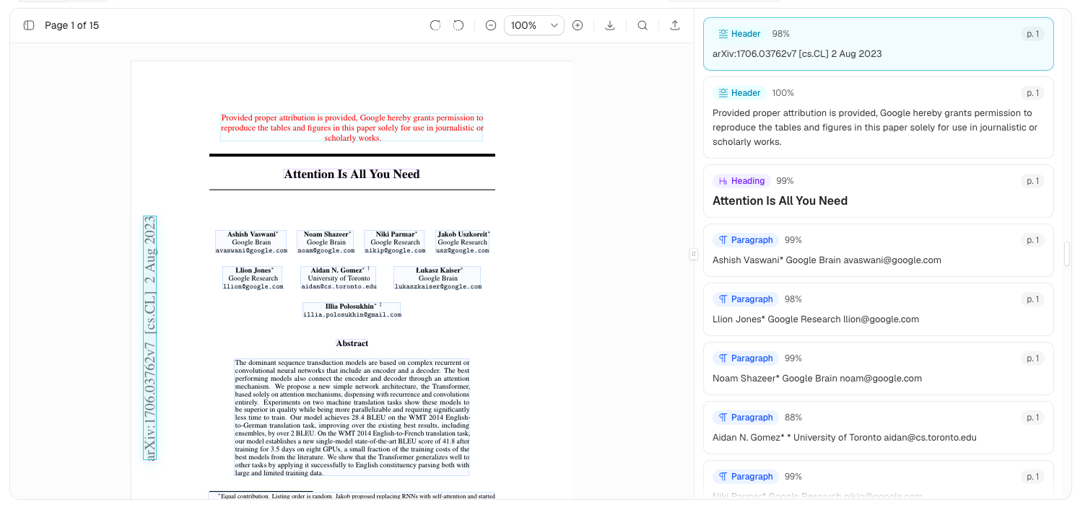Image resolution: width=1080 pixels, height=512 pixels.
Task: Click the Łukasz Kaiser author block
Action: (437, 278)
